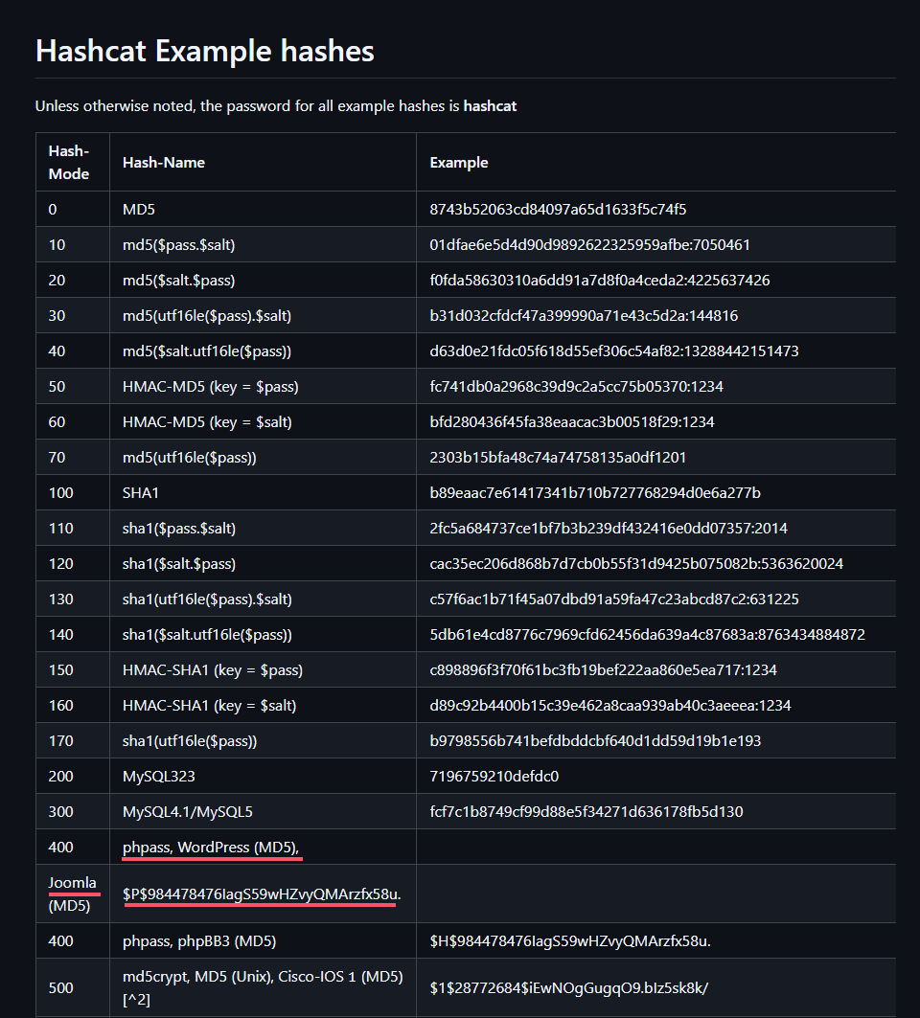Click the SHA1 example hash b89eaac7e...
The width and height of the screenshot is (920, 1018).
(x=594, y=493)
